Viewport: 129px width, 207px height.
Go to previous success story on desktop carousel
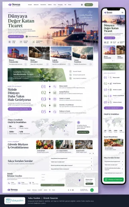[90, 153]
